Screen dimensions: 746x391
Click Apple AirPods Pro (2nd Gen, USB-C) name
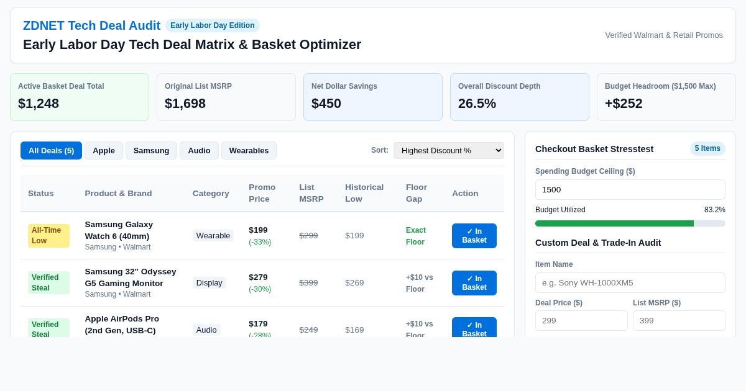coord(122,325)
